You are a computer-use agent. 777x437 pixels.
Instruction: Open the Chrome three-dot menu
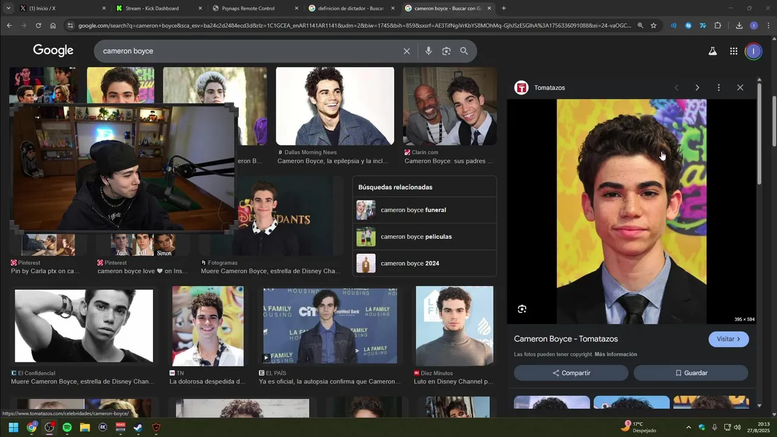pos(768,25)
